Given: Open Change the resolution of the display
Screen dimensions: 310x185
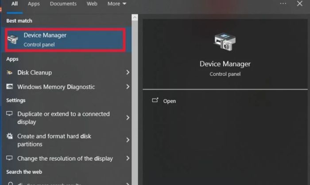Looking at the screenshot, I should (67, 158).
